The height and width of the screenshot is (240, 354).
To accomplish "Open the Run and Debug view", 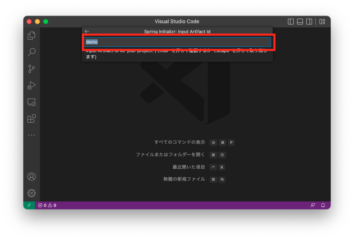I will (x=32, y=85).
